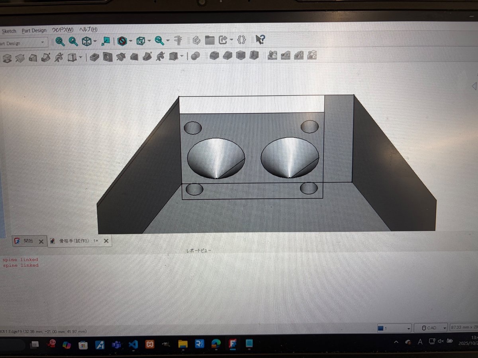Click the curly braces VarSet icon
This screenshot has height=358, width=478.
[241, 40]
